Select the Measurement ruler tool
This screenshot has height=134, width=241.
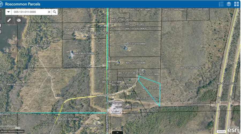tap(9, 20)
